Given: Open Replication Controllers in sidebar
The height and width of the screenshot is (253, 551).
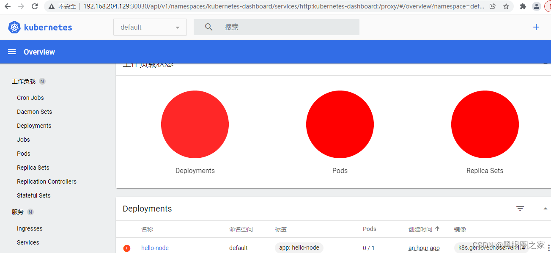Looking at the screenshot, I should 47,181.
